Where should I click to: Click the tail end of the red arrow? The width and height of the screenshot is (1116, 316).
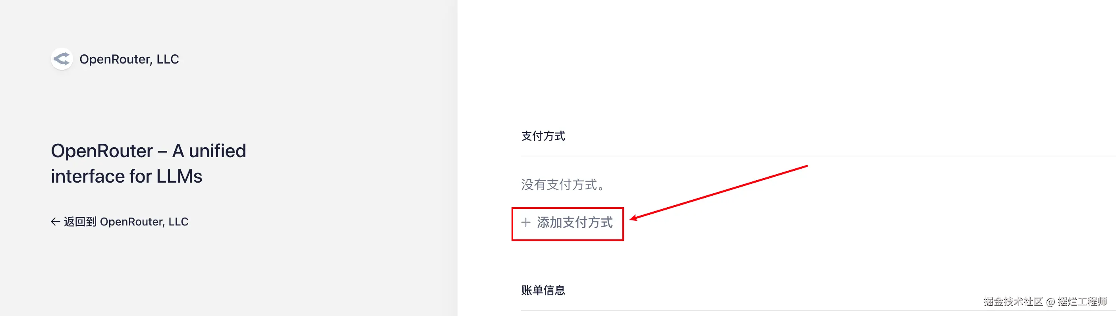[806, 166]
